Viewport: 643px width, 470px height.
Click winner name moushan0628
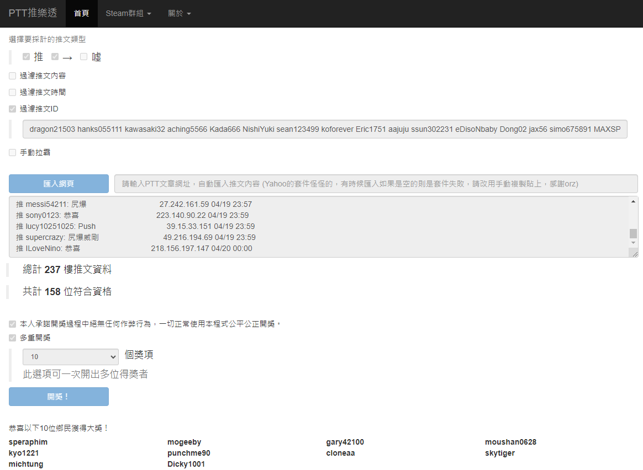coord(510,442)
